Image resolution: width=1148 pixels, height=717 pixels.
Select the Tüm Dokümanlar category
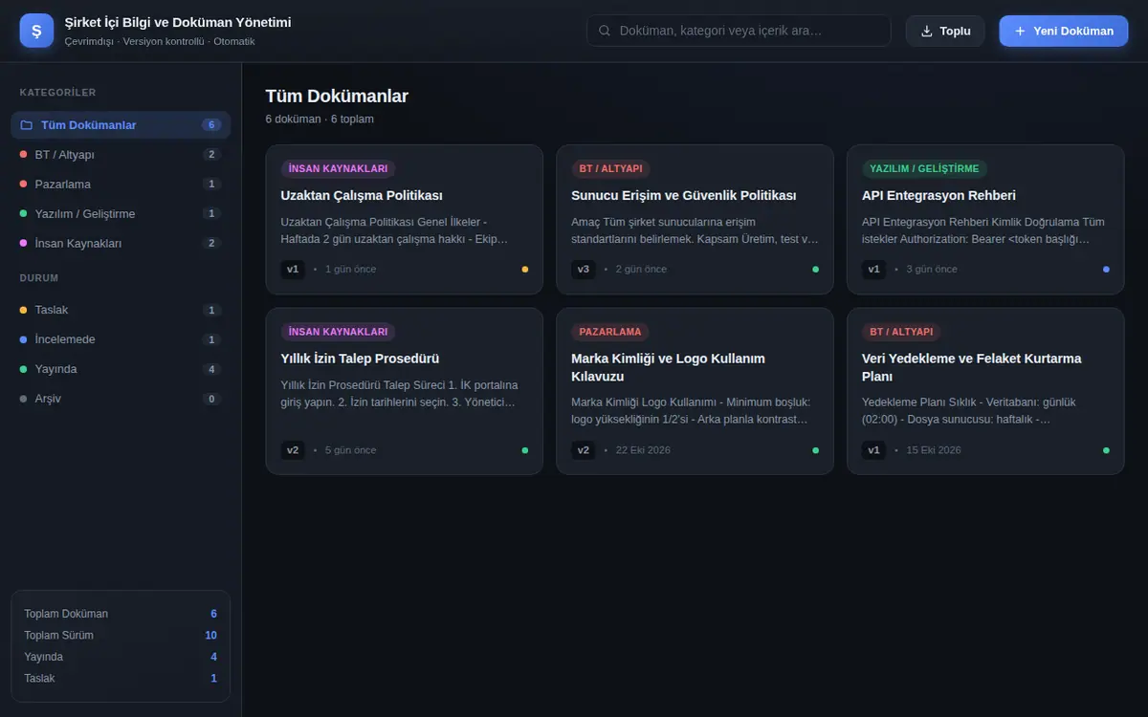click(x=121, y=125)
